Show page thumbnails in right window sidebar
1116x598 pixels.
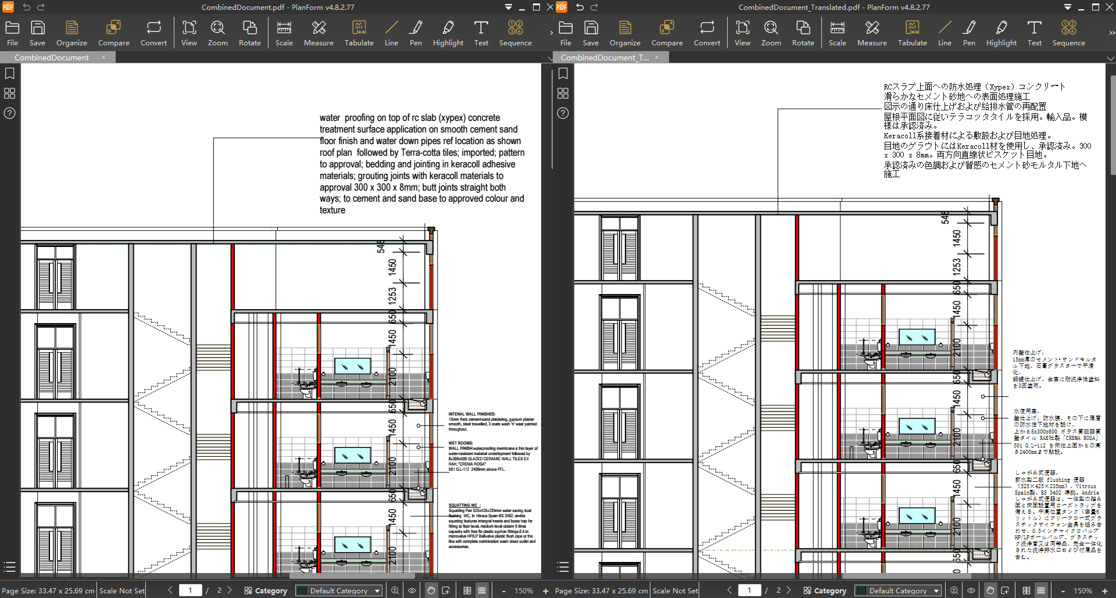[x=563, y=94]
